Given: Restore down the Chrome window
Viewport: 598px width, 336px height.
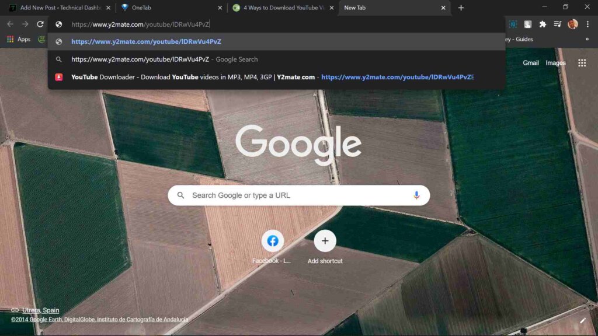Looking at the screenshot, I should pyautogui.click(x=565, y=7).
